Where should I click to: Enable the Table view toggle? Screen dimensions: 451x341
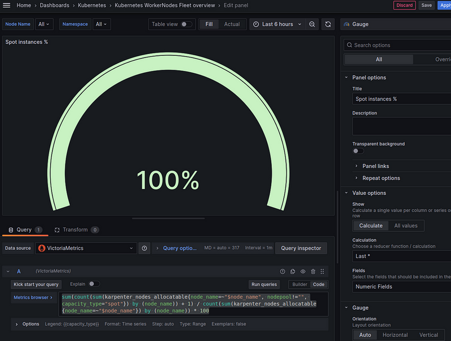[x=187, y=24]
